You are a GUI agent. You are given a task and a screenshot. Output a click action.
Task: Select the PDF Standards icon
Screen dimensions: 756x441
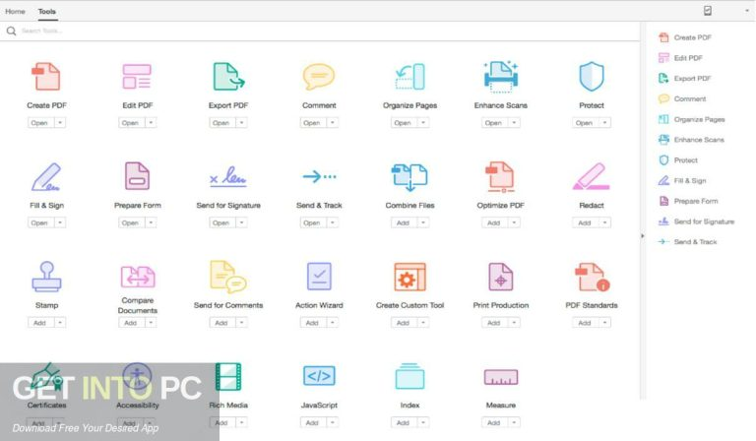[592, 277]
